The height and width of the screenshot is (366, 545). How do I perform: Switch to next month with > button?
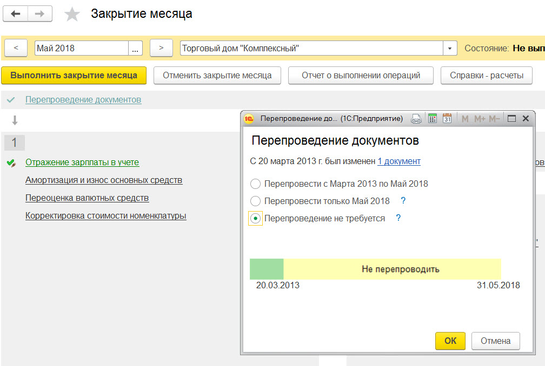[x=161, y=48]
